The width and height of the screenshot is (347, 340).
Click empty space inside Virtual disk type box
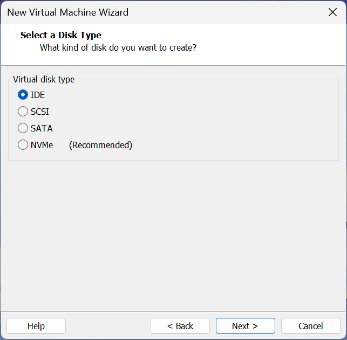(221, 119)
